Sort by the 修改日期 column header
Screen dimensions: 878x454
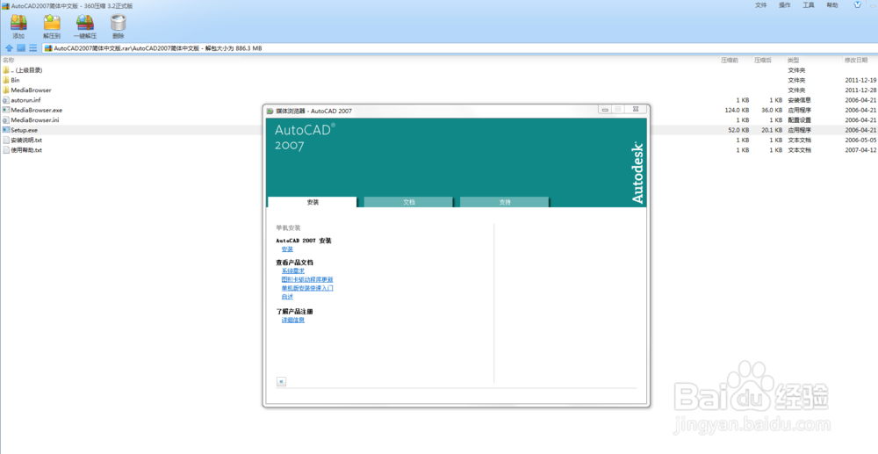tap(855, 60)
